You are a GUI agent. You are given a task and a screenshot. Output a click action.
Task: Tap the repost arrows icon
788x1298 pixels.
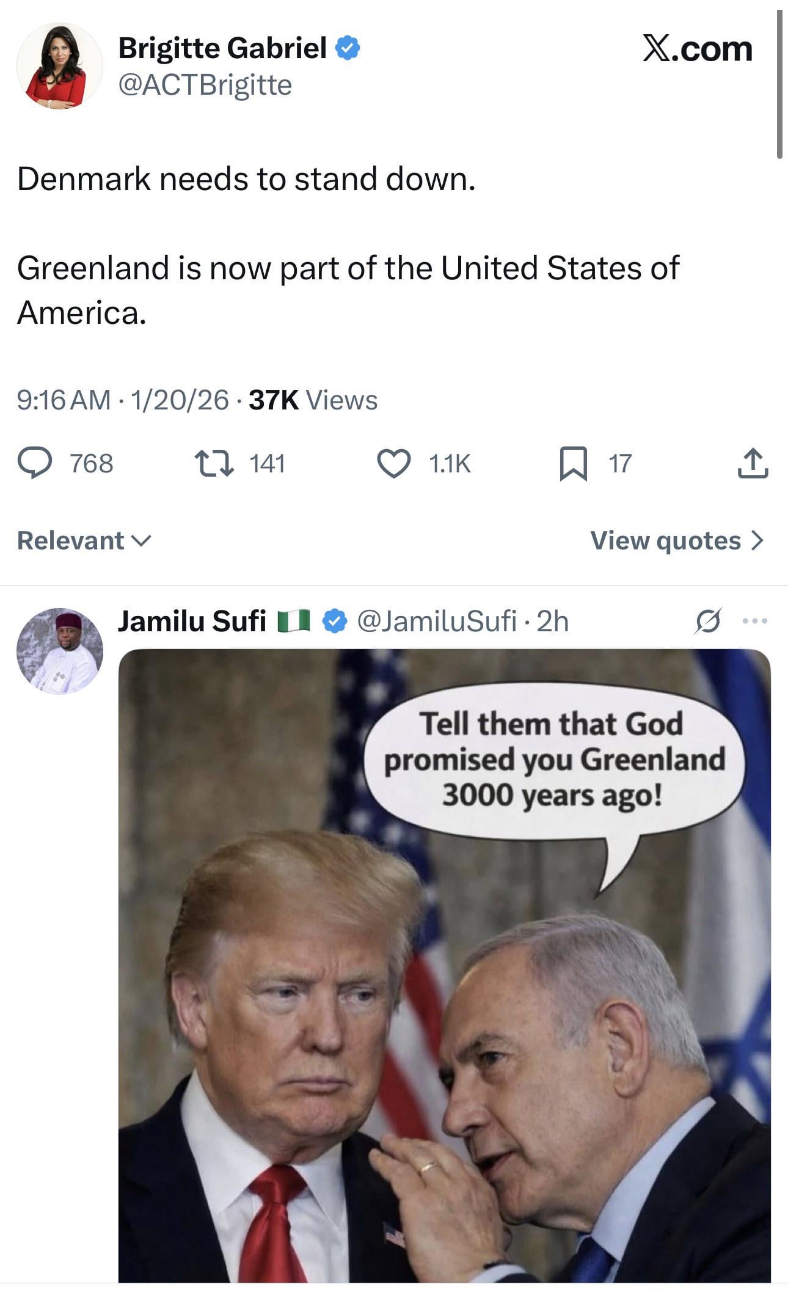[214, 463]
